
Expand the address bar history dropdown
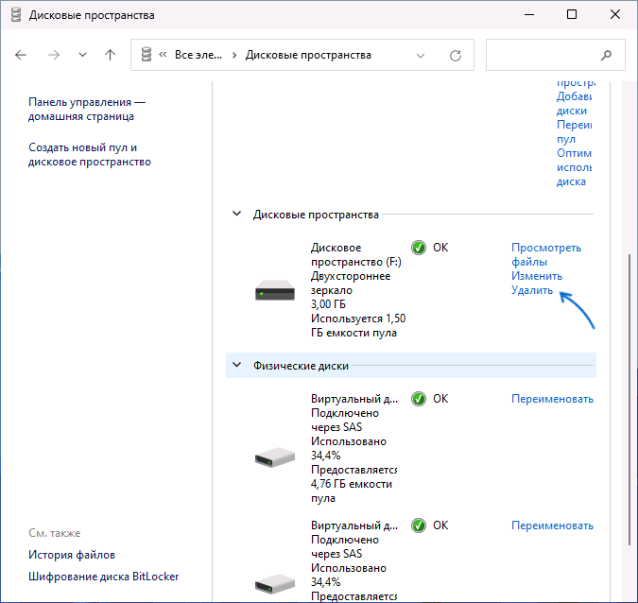pyautogui.click(x=421, y=56)
